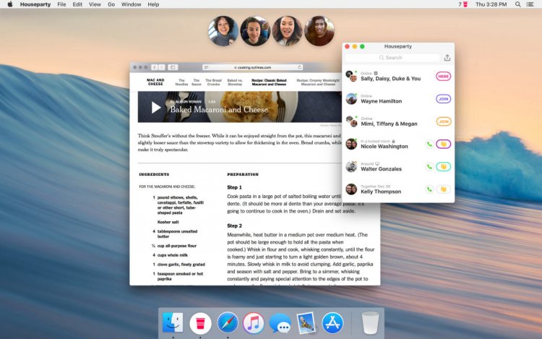Open Reader view icon in address bar
Viewport: 542px width, 339px height.
[x=206, y=67]
